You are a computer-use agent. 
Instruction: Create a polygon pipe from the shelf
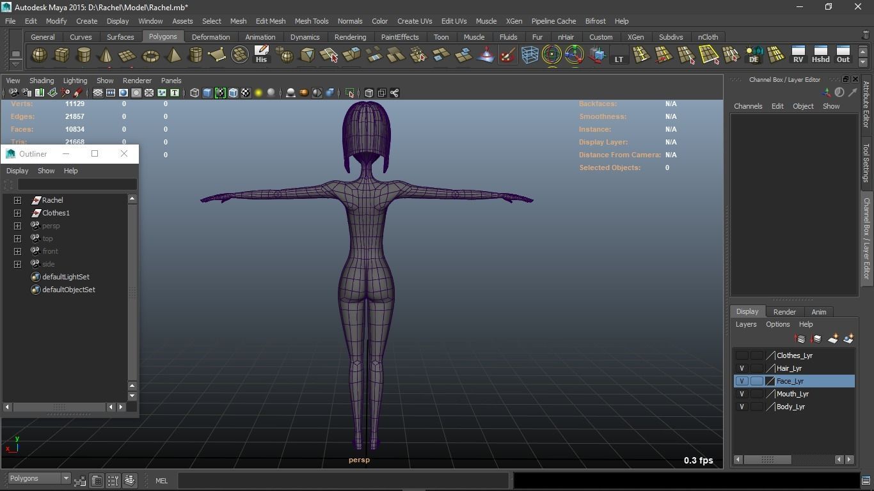tap(195, 55)
